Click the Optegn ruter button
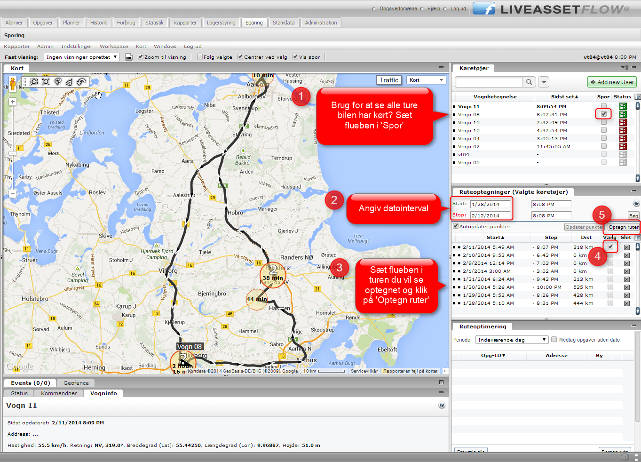The height and width of the screenshot is (462, 641). tap(623, 227)
